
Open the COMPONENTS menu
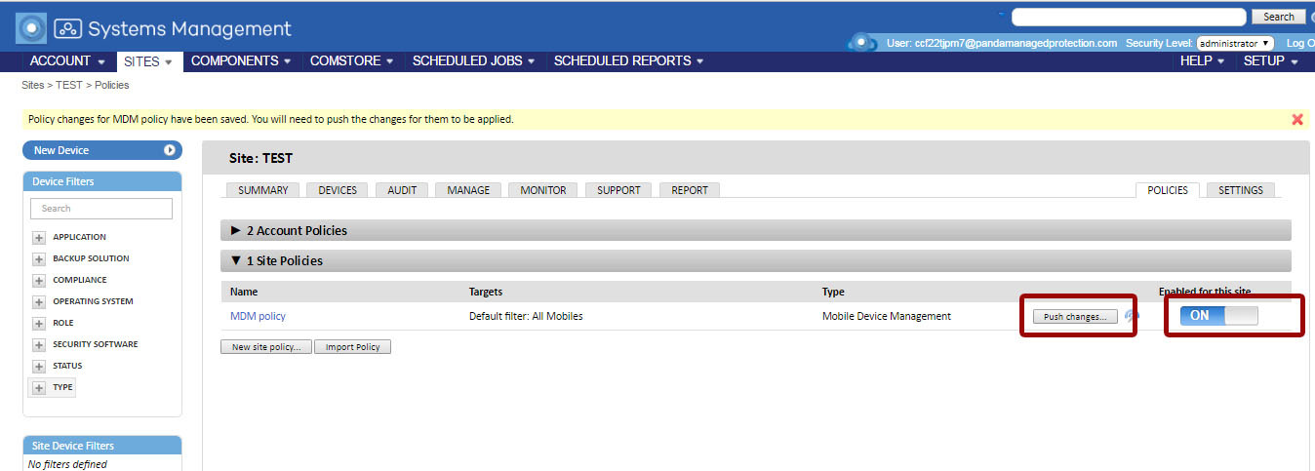click(241, 60)
